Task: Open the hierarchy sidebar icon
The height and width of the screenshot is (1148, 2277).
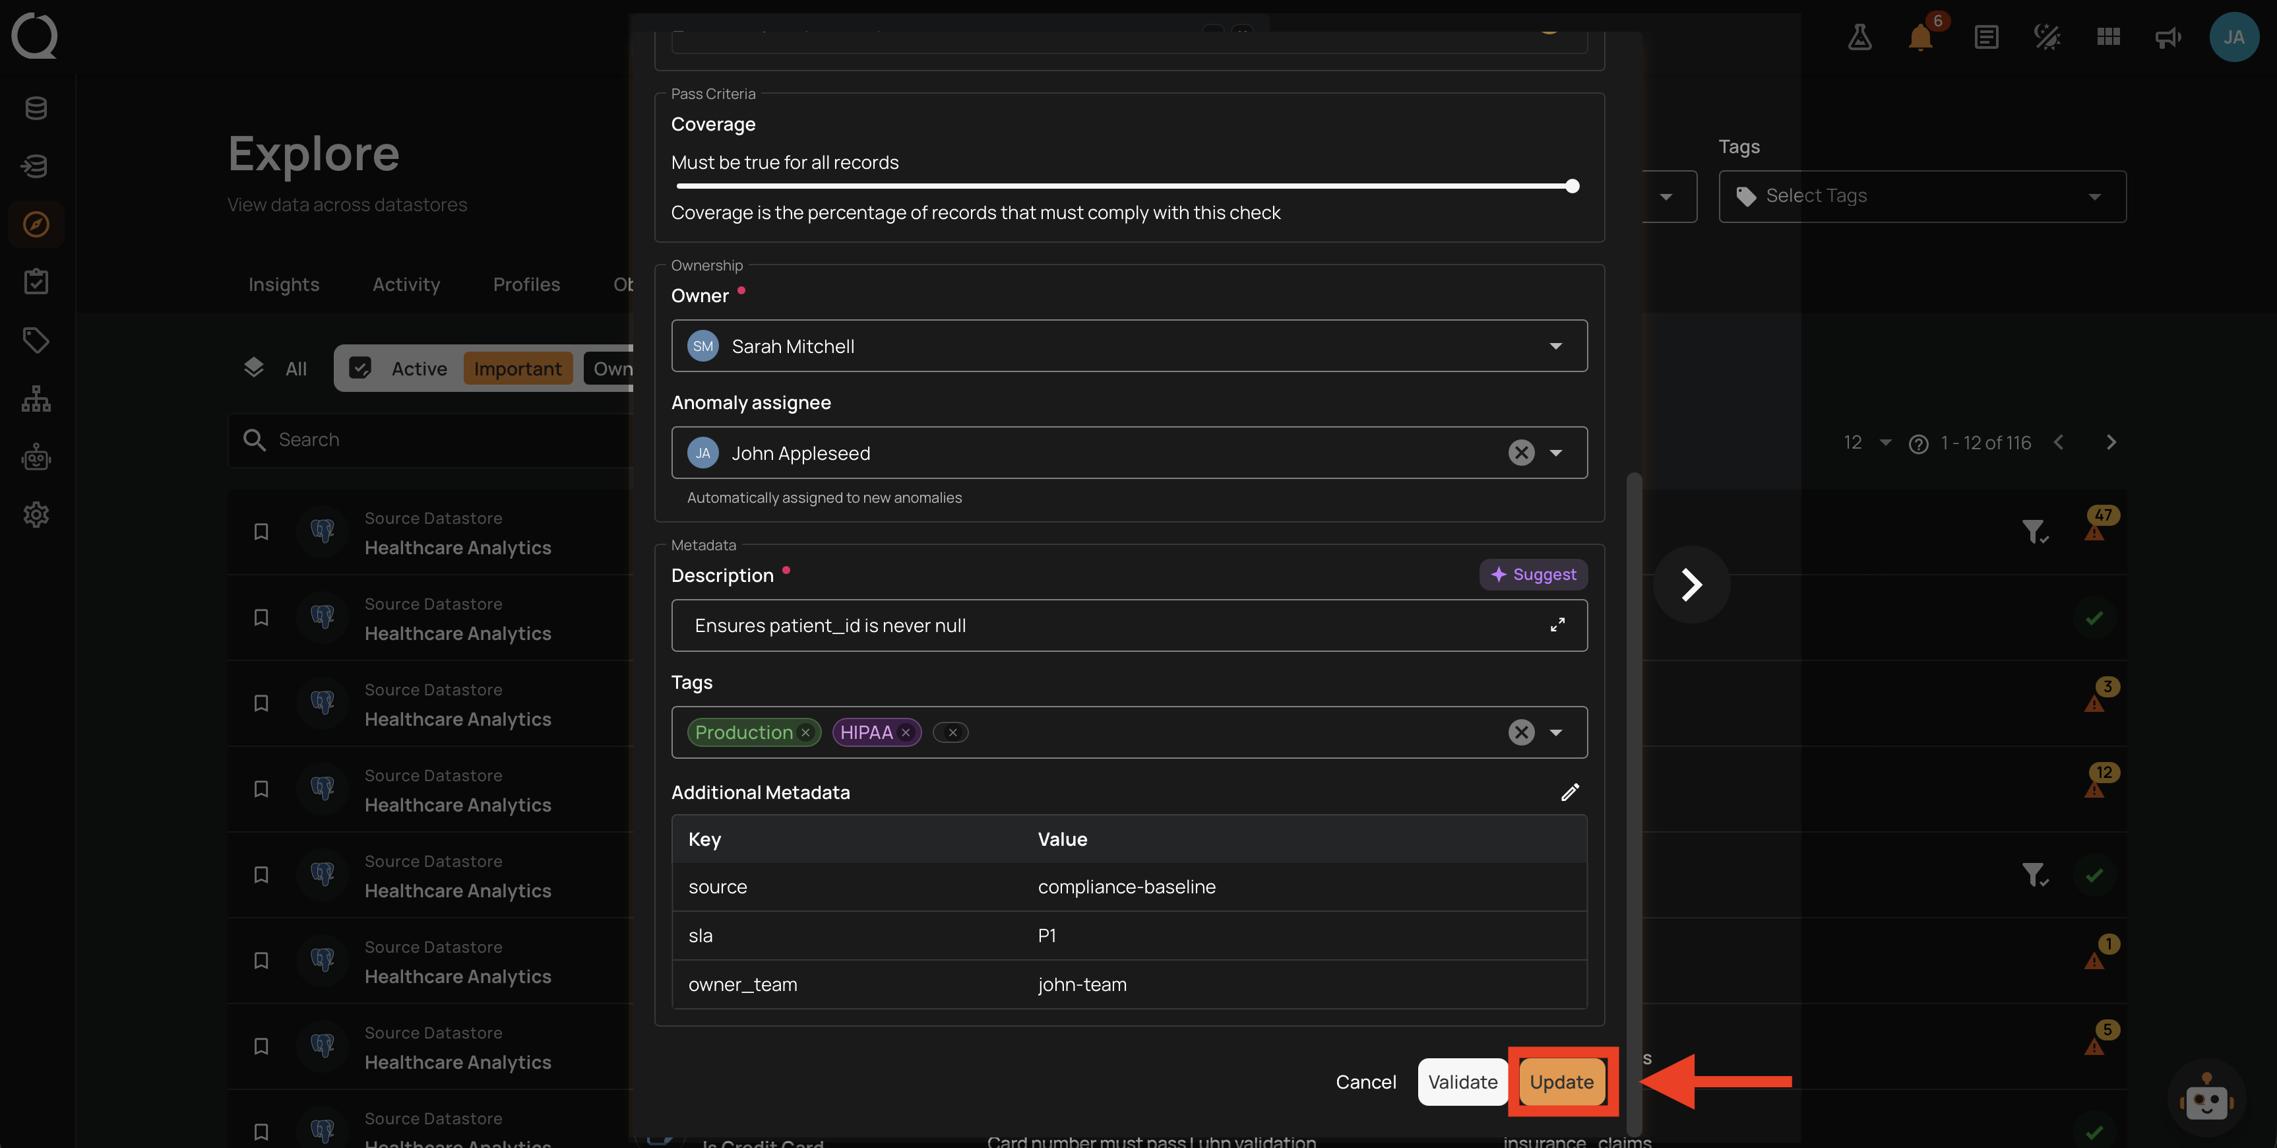Action: (x=36, y=399)
